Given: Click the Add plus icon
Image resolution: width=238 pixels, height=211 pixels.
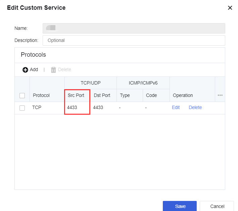Looking at the screenshot, I should [x=26, y=70].
